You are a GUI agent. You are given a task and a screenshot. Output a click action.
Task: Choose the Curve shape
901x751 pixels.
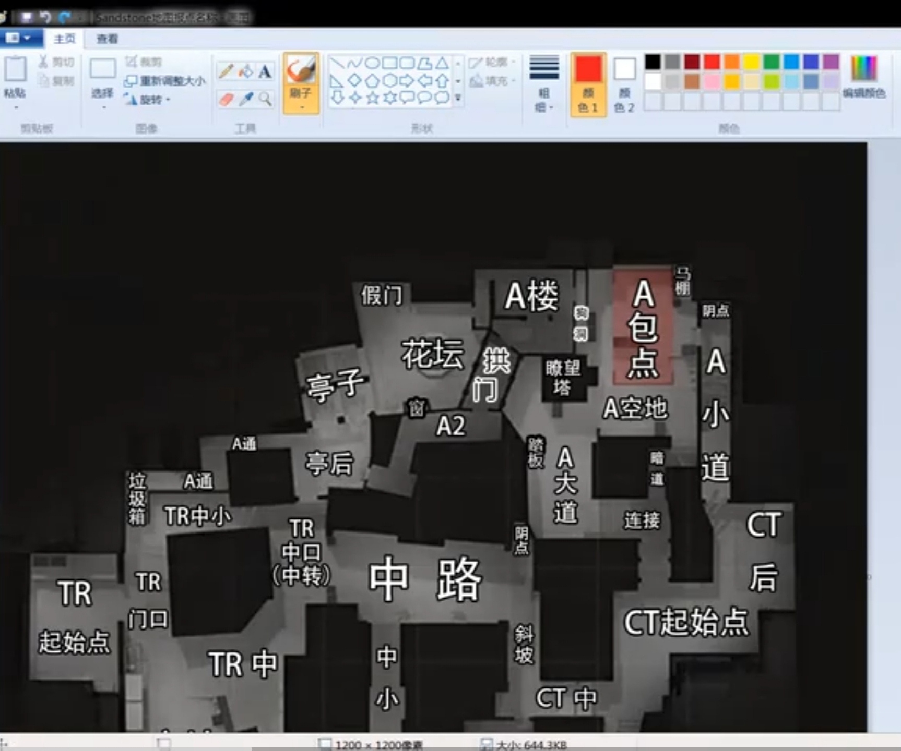pos(354,64)
